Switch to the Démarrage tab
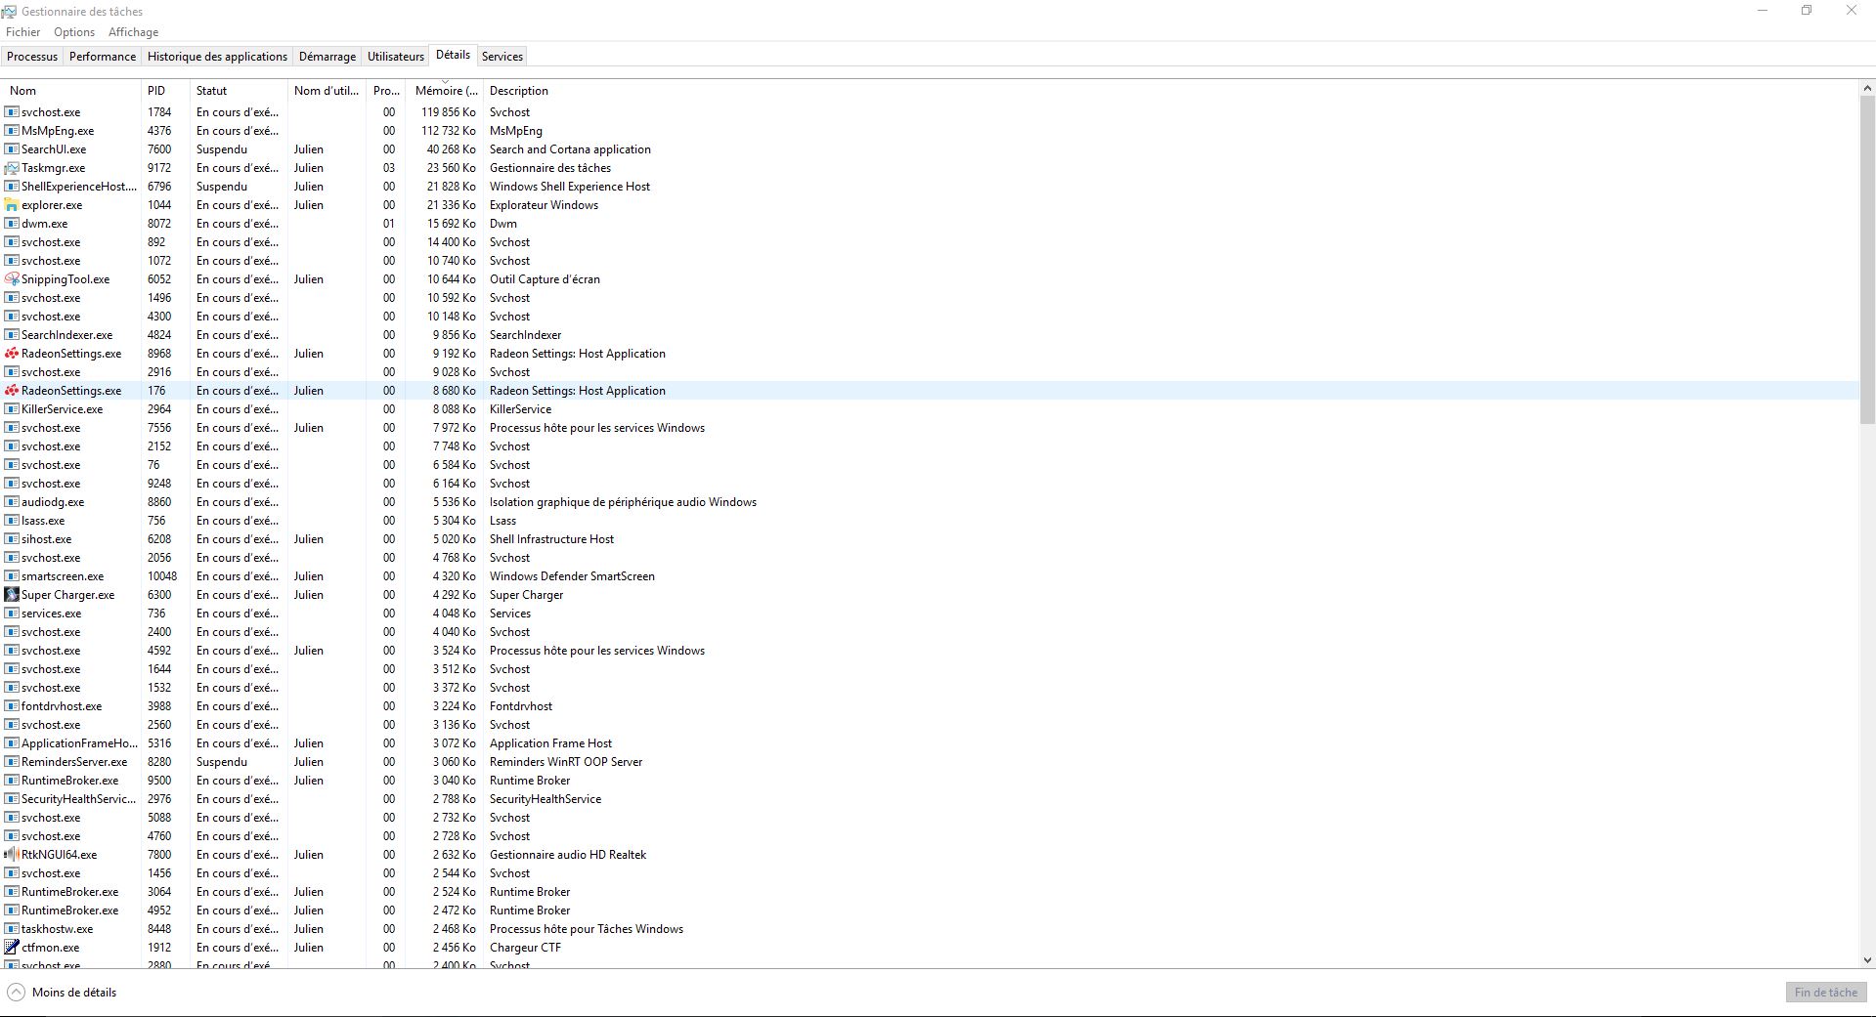1876x1017 pixels. (x=327, y=57)
